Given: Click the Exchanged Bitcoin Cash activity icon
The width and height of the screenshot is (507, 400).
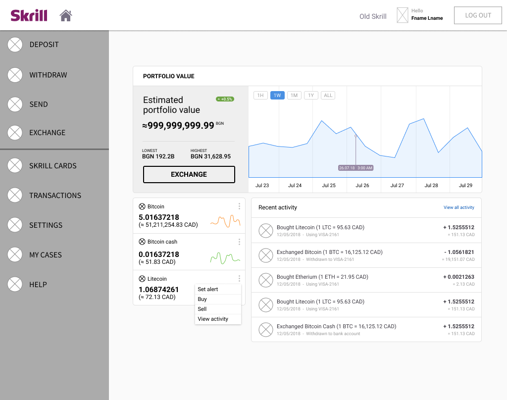Looking at the screenshot, I should [x=266, y=330].
